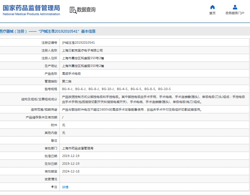Select the section header 医疗器械（注册）基本信息
The width and height of the screenshot is (250, 195).
tap(48, 31)
